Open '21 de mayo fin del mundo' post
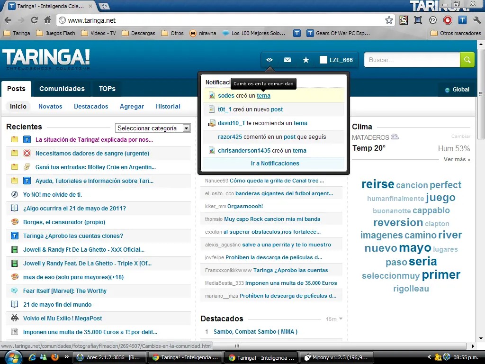This screenshot has width=485, height=364. [x=57, y=305]
